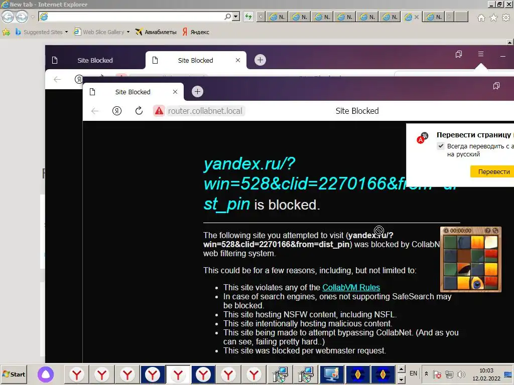514x385 pixels.
Task: Reload the router.collabnet.local page
Action: (139, 111)
